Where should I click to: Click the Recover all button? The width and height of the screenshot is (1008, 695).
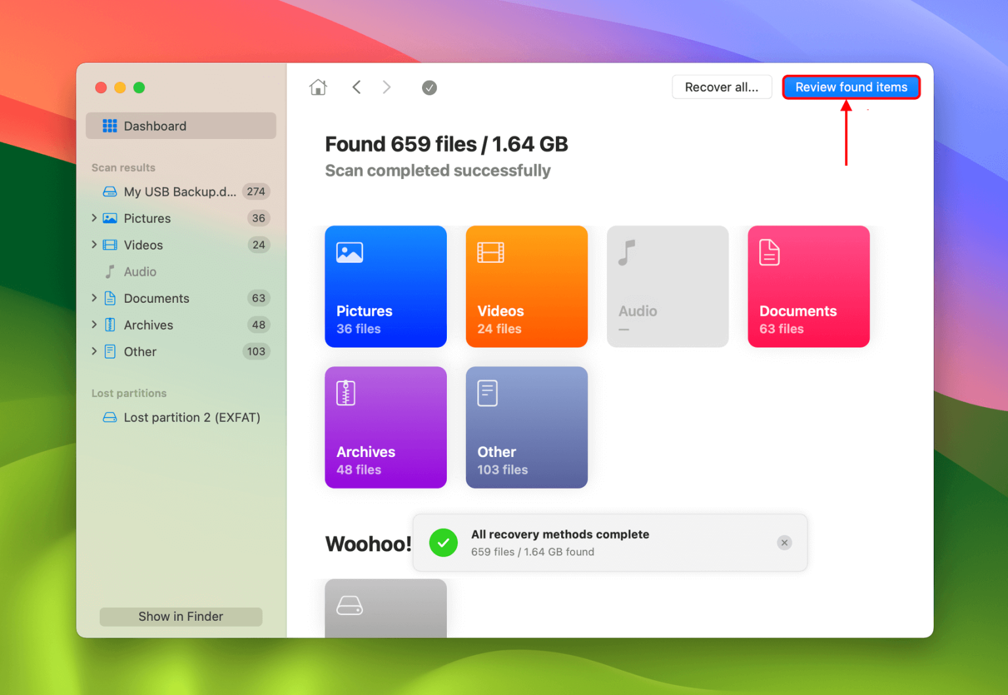(x=722, y=87)
